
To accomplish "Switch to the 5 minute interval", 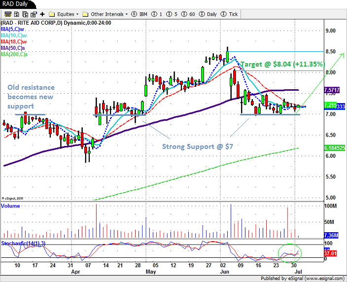I will click(x=172, y=14).
